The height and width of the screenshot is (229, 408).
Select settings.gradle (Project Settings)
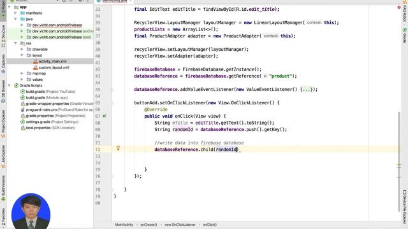52,121
